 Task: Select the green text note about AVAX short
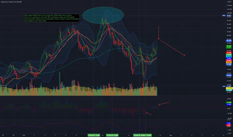coord(52,18)
